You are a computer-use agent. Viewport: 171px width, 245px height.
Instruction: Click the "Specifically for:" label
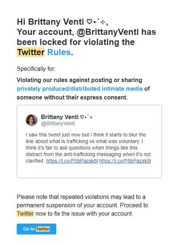[x=36, y=69]
